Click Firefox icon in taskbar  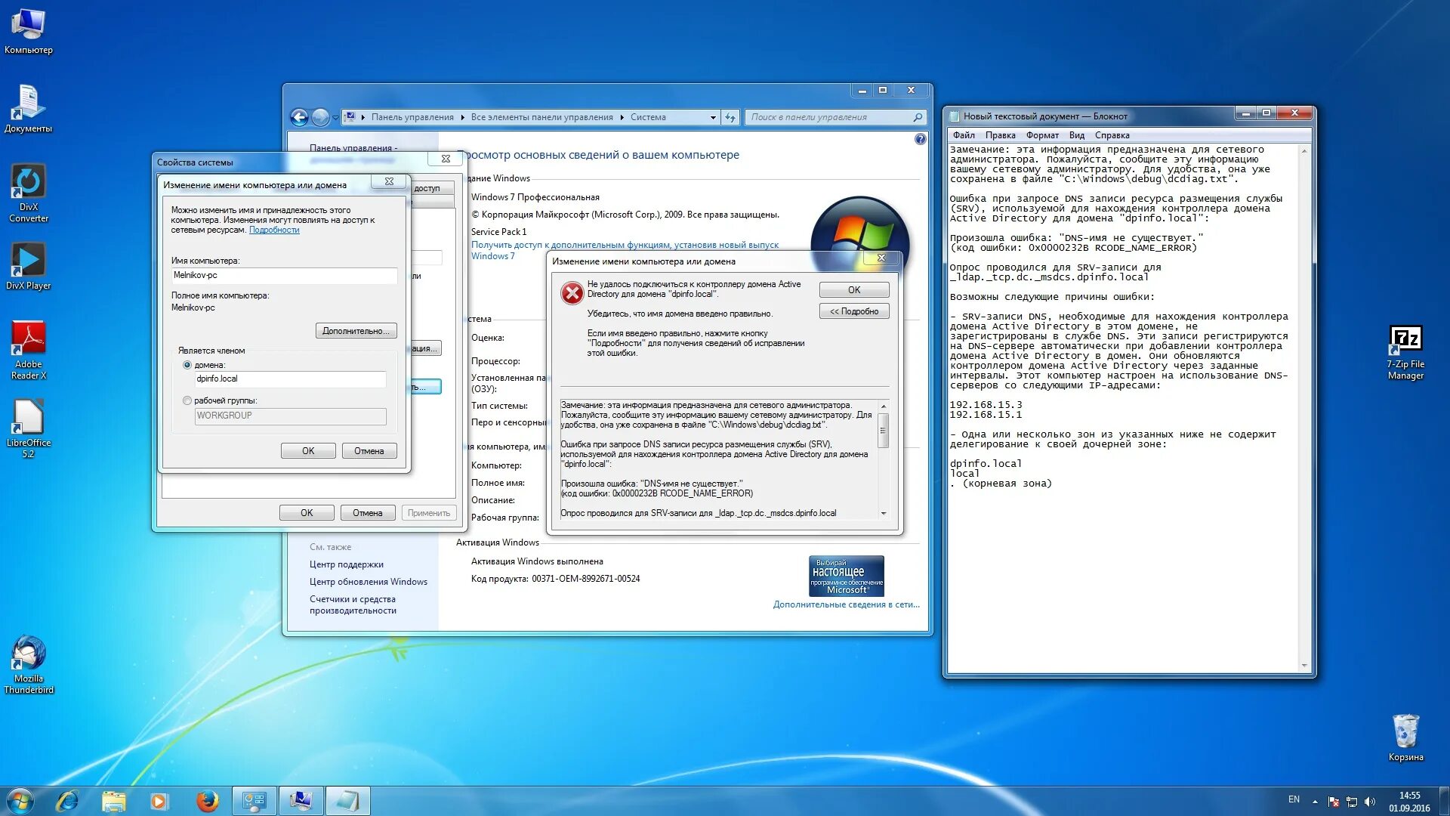[207, 801]
